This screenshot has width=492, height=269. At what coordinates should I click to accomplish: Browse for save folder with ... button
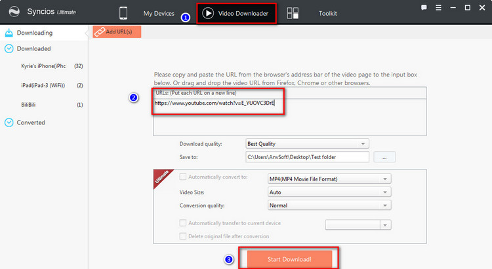[x=384, y=157]
